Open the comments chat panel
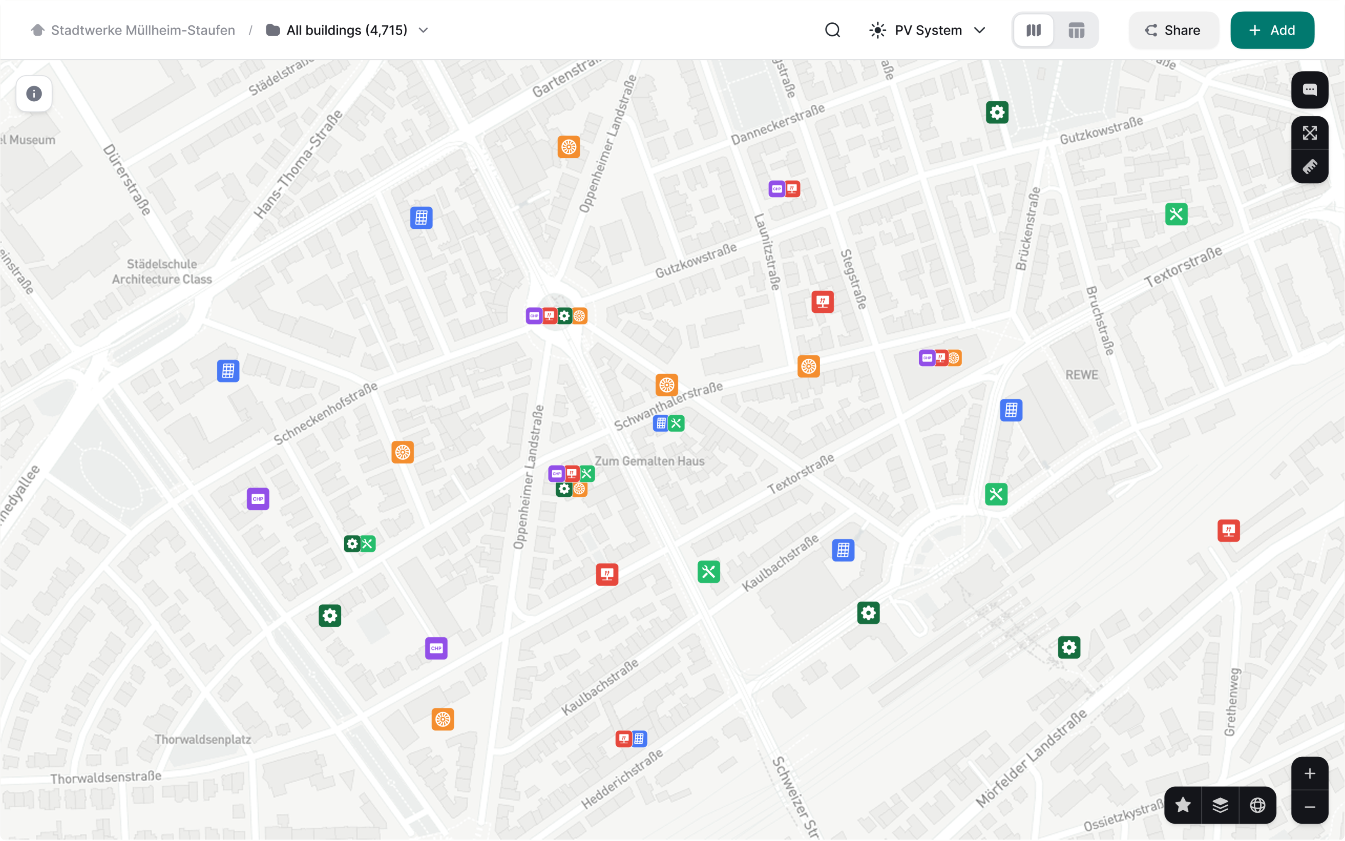This screenshot has width=1345, height=841. [x=1310, y=90]
